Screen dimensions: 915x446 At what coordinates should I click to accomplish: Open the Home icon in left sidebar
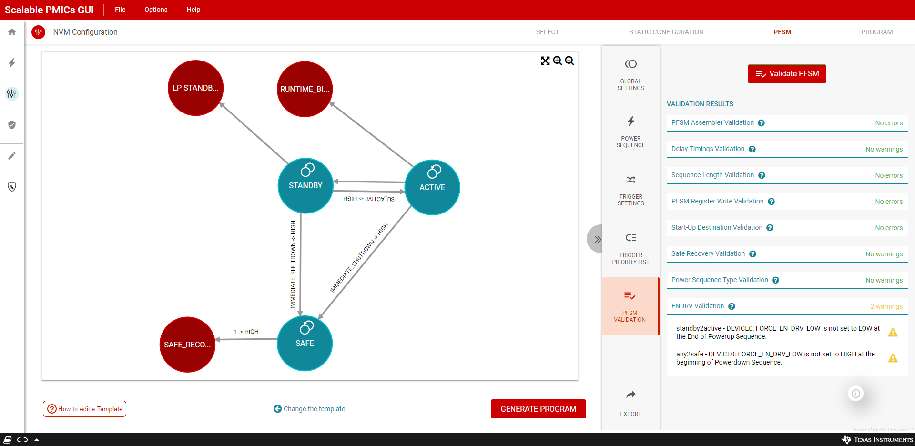tap(12, 32)
